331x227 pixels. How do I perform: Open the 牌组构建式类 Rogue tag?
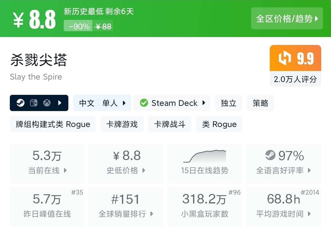53,124
